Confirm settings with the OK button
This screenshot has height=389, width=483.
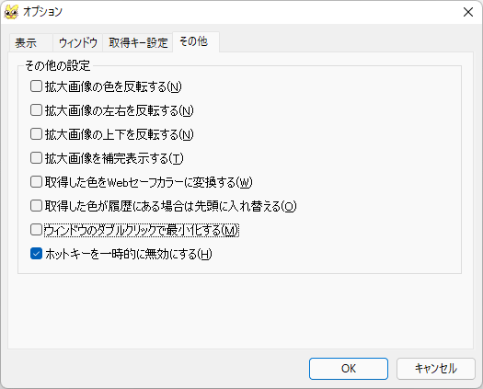coord(349,369)
